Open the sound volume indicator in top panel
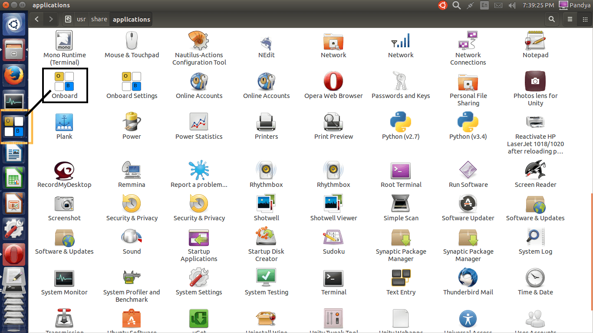Viewport: 593px width, 333px height. point(512,5)
